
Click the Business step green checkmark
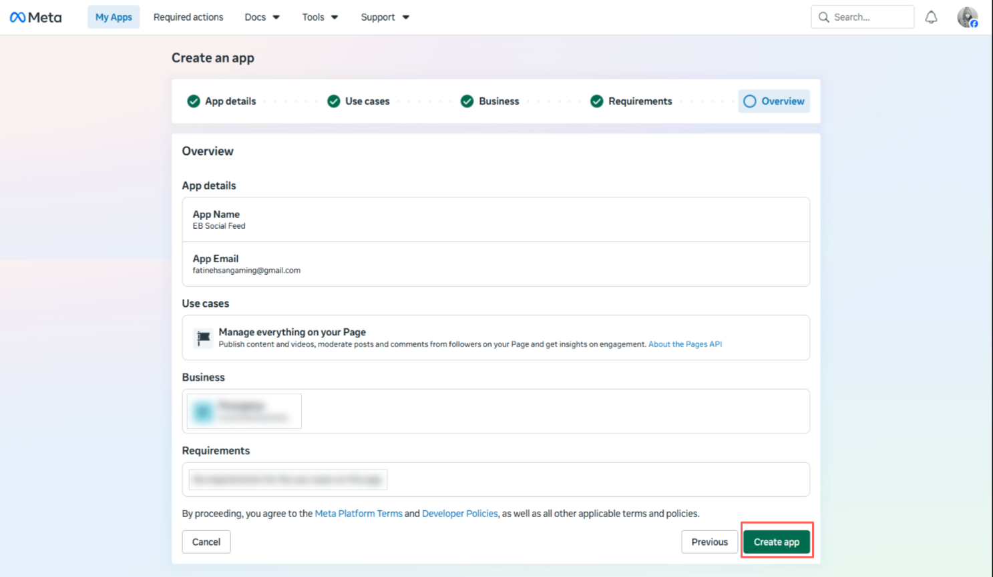[467, 101]
